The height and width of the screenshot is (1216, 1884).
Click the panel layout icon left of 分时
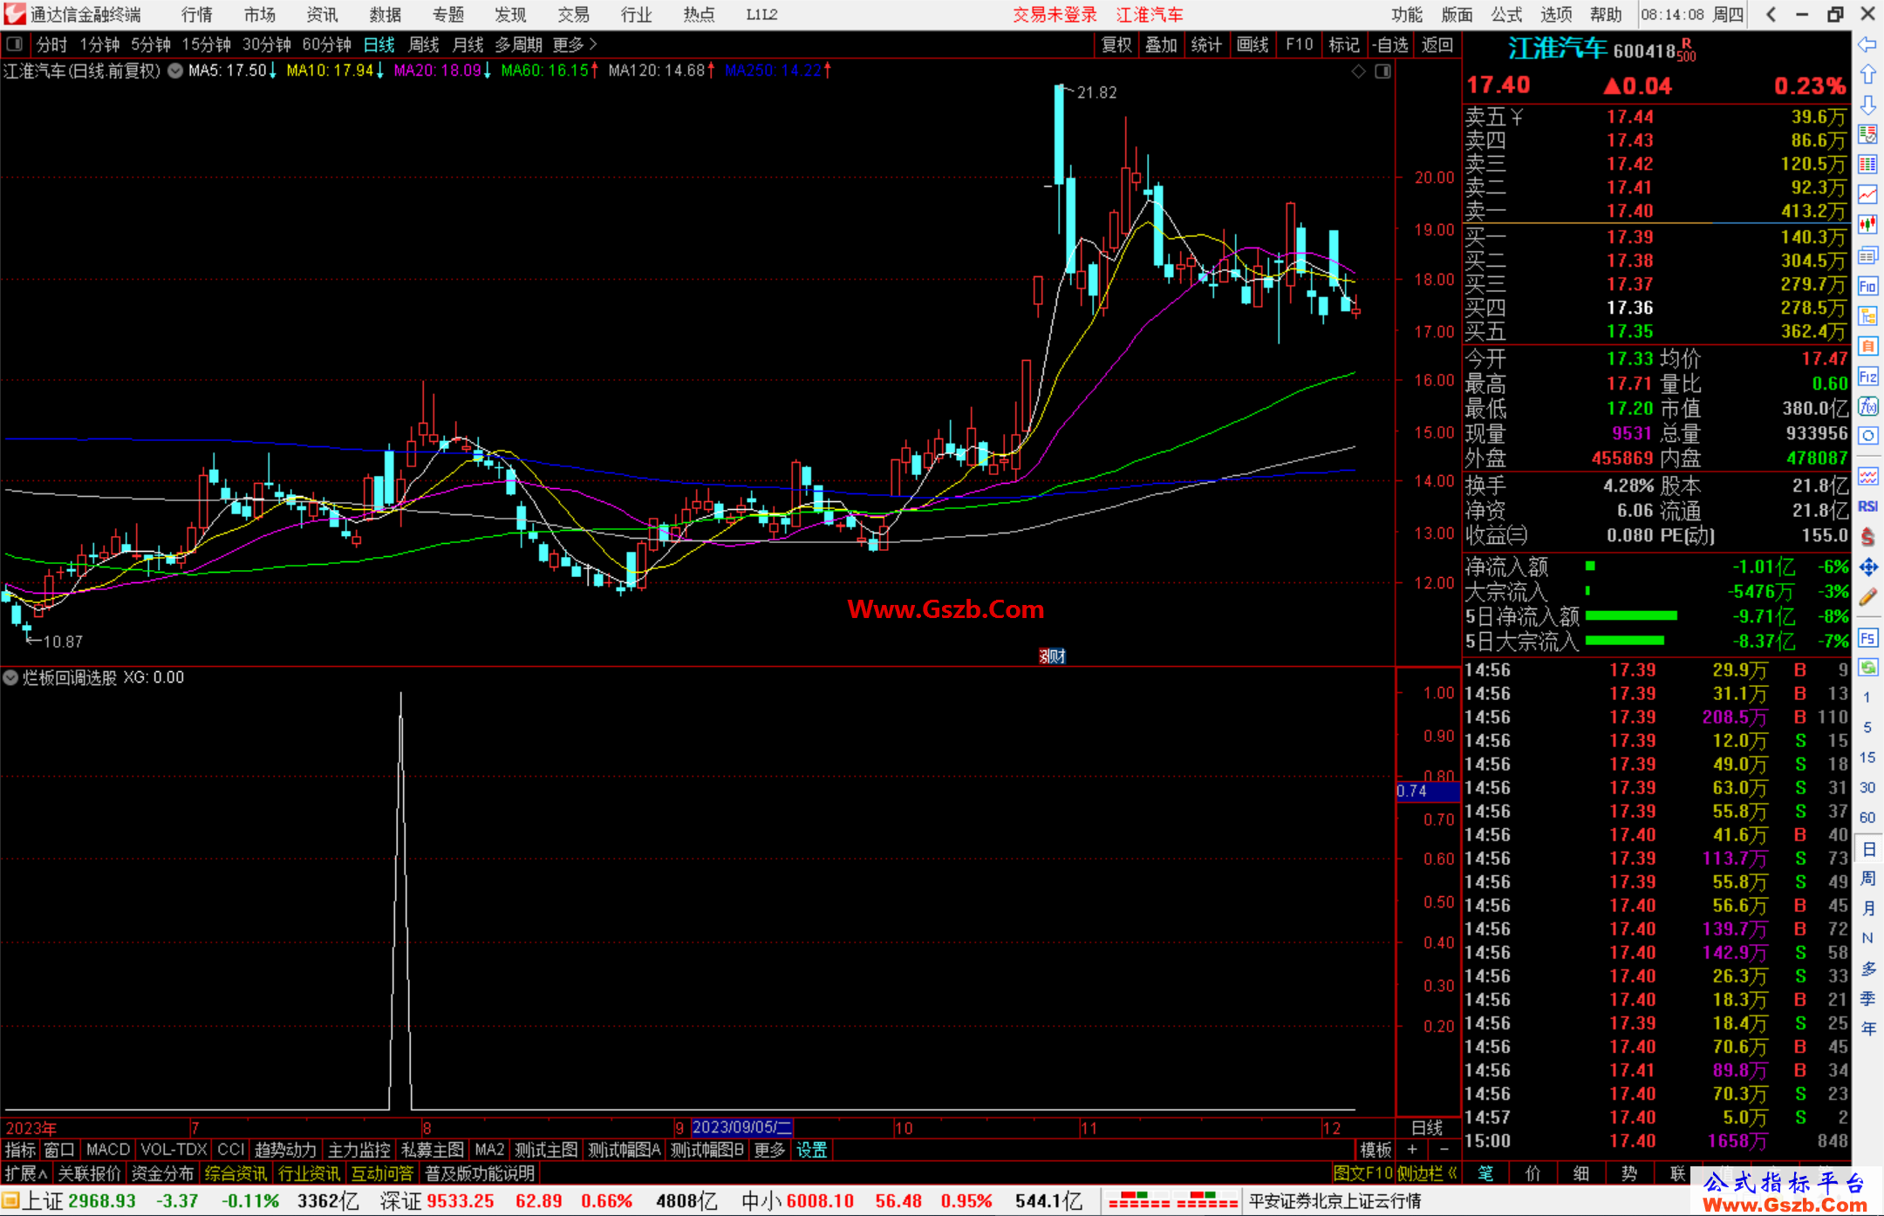click(x=14, y=44)
